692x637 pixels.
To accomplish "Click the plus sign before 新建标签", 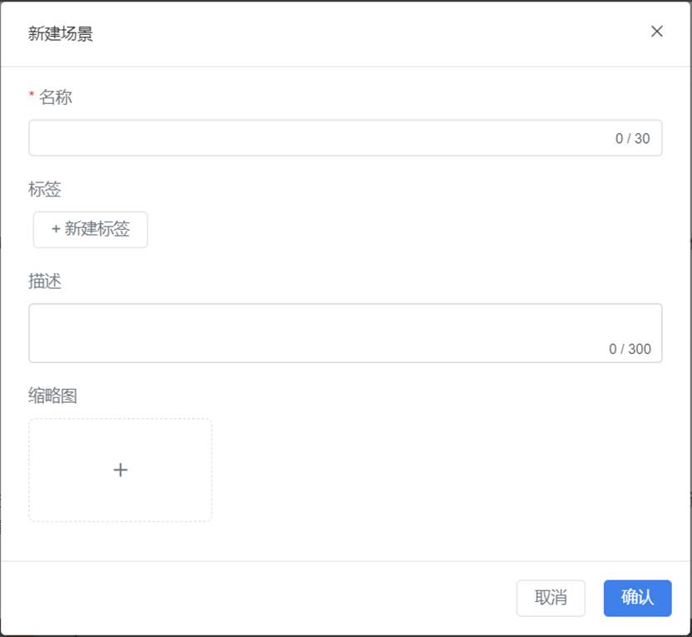I will (x=56, y=229).
